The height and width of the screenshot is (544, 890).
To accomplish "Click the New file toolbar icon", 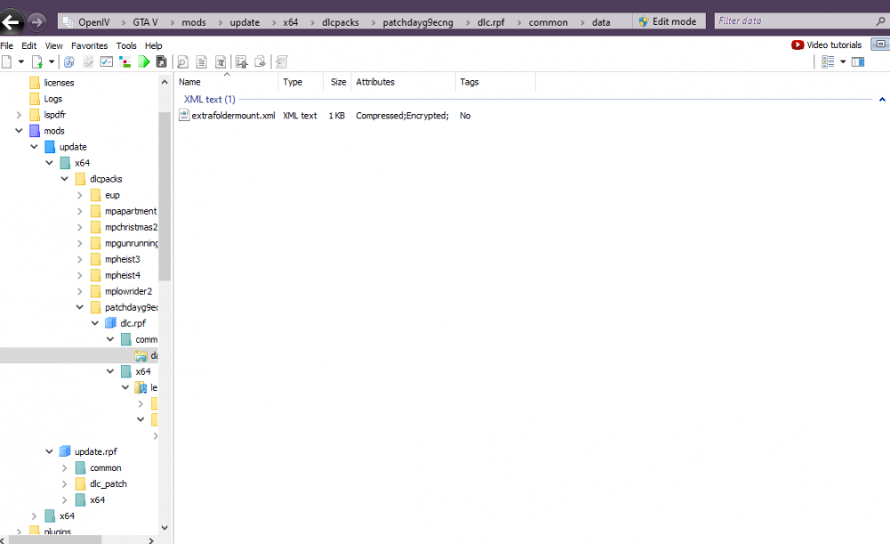I will [7, 62].
